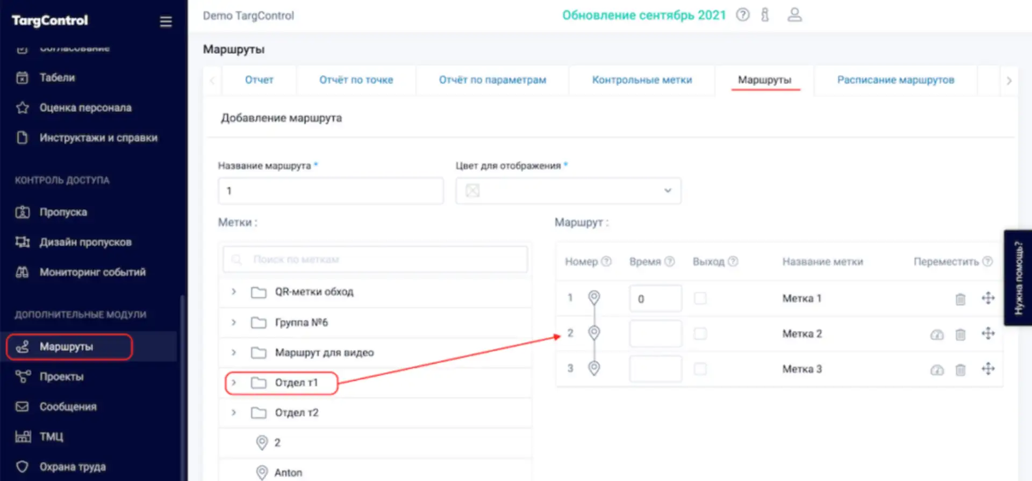The width and height of the screenshot is (1032, 481).
Task: Open the Нужна помощь? side button
Action: point(1017,278)
